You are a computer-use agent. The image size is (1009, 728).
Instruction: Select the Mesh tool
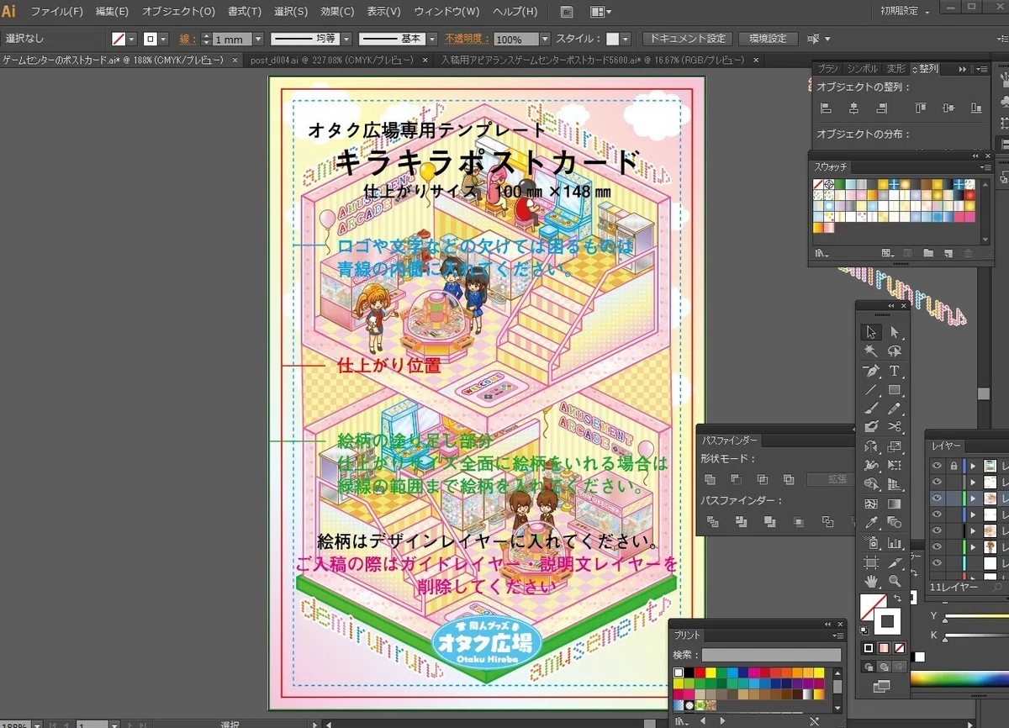click(x=871, y=503)
